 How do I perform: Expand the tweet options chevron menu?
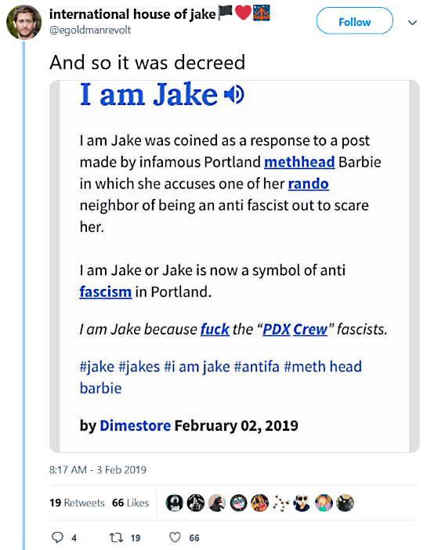pyautogui.click(x=413, y=23)
